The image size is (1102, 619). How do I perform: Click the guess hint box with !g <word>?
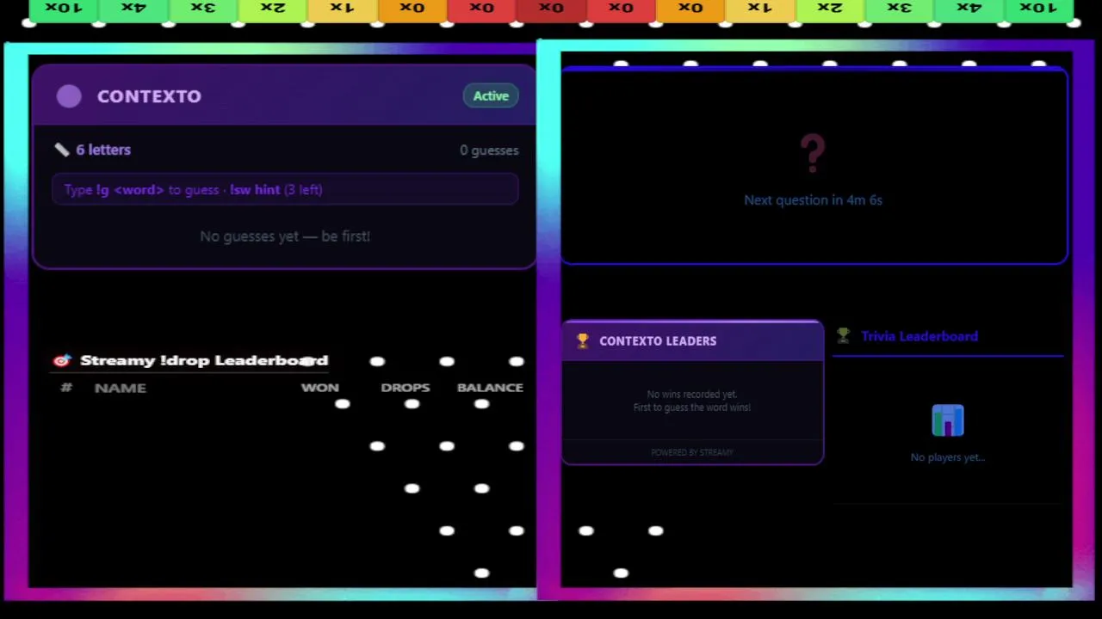[285, 189]
